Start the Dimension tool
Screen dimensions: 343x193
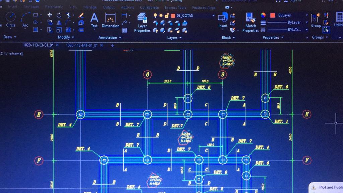[x=110, y=19]
